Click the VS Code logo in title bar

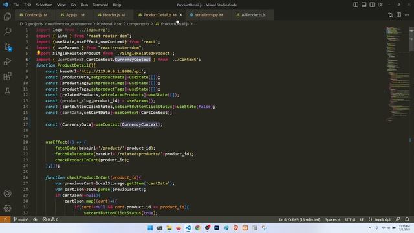5,5
